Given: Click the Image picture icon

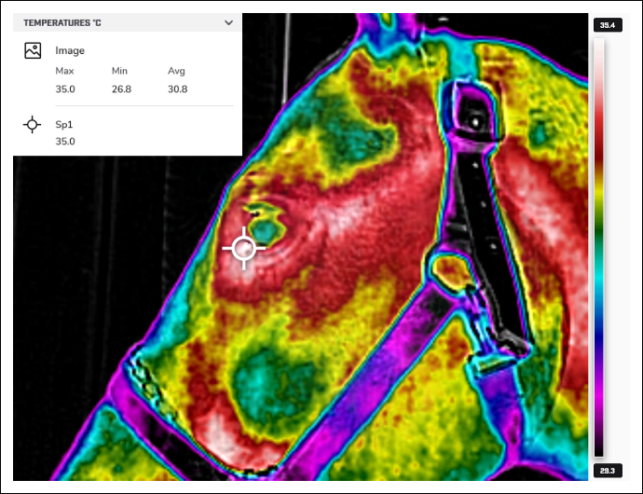Looking at the screenshot, I should click(x=33, y=50).
